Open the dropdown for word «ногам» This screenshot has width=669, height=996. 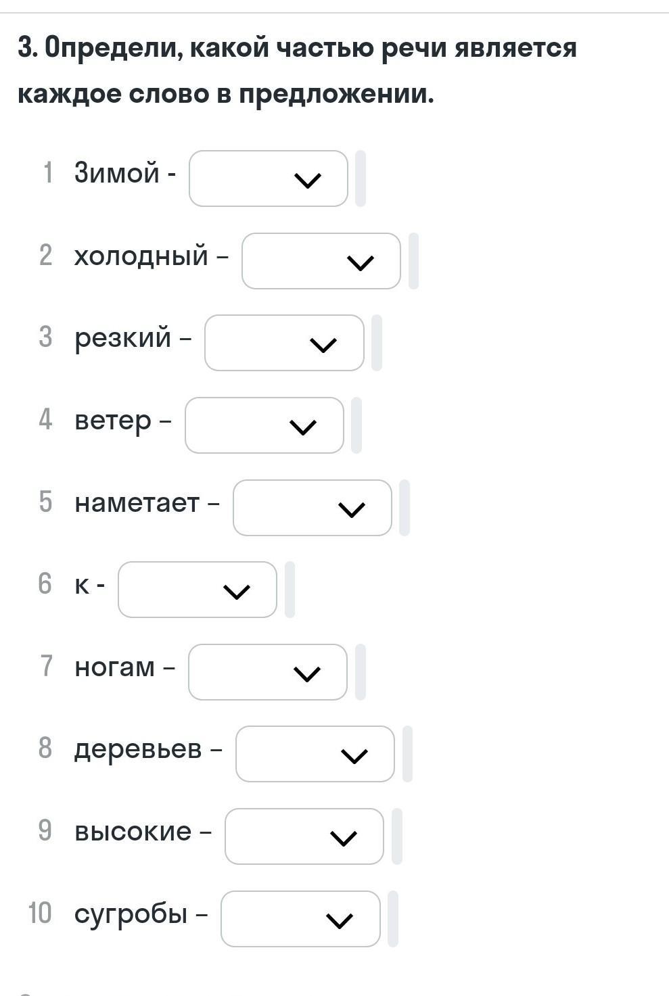click(268, 672)
